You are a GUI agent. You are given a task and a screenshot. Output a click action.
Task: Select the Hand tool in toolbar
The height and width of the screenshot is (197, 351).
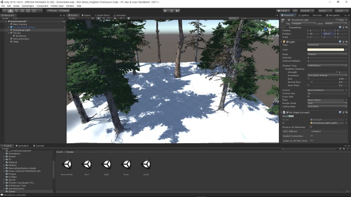(x=4, y=10)
